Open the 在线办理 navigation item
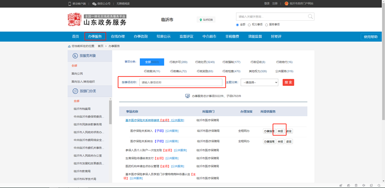The height and width of the screenshot is (188, 385). coord(118,36)
